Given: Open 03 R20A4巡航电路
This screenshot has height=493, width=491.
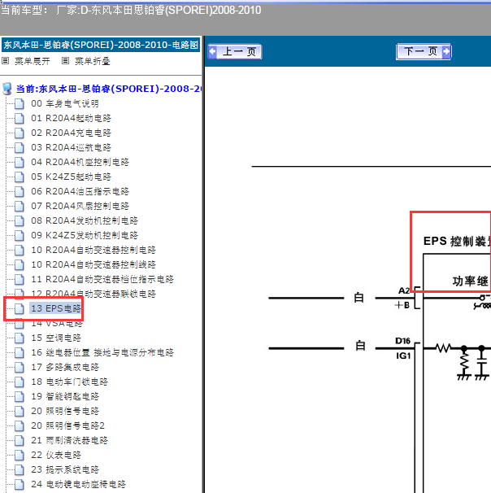Looking at the screenshot, I should pyautogui.click(x=71, y=147).
